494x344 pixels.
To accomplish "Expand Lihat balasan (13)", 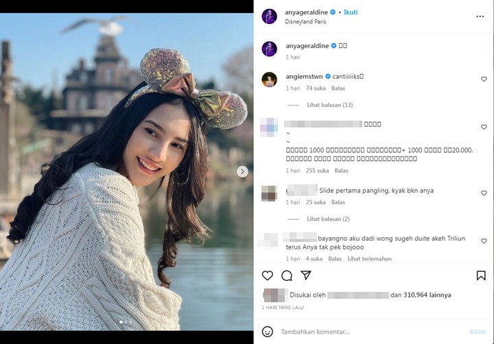I will coord(329,105).
